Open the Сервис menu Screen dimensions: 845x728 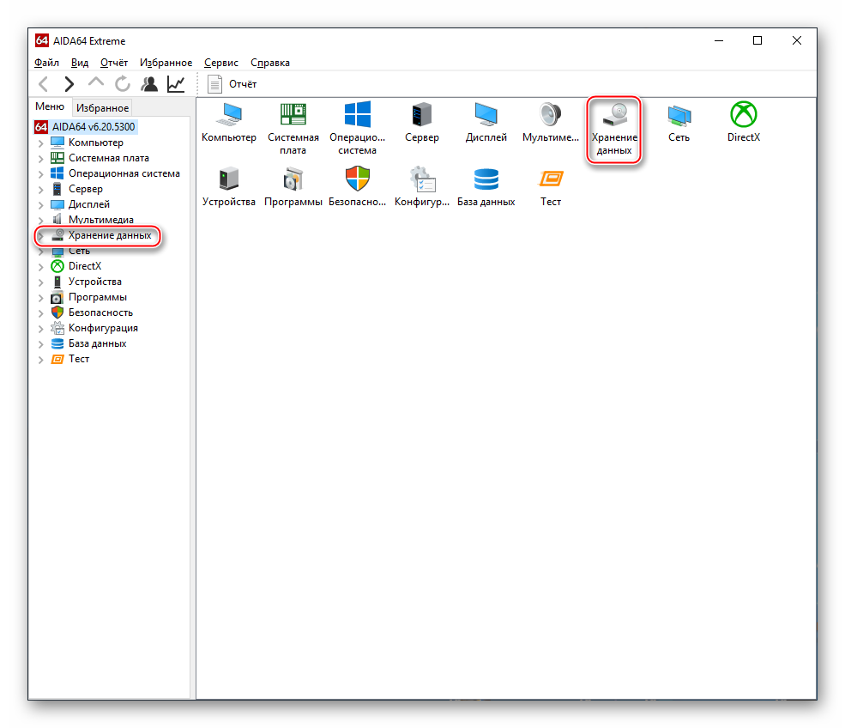[221, 63]
